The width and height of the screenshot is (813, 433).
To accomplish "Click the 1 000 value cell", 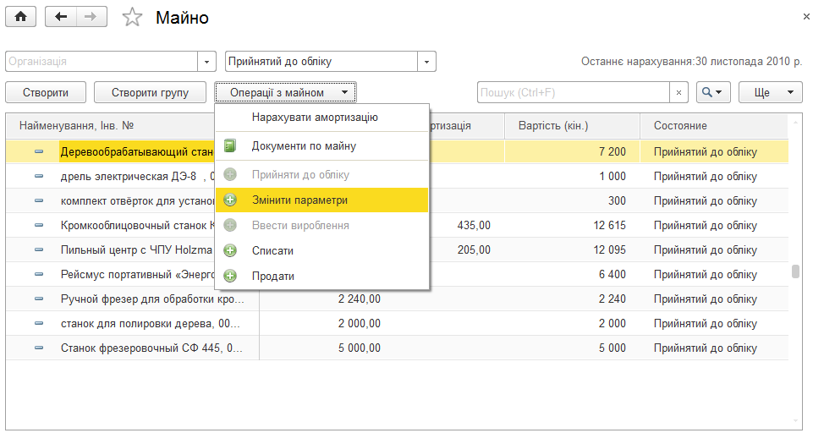I will pos(612,176).
